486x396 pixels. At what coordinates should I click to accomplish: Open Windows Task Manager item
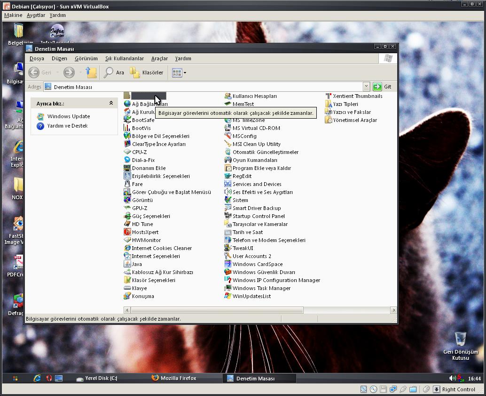(258, 288)
